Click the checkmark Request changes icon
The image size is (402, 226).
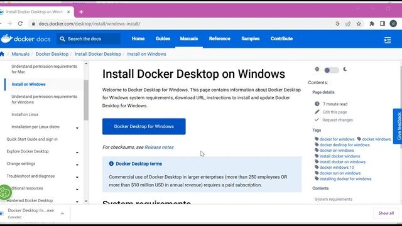click(317, 120)
